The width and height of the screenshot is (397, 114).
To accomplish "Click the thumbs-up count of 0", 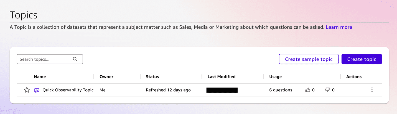I will point(313,90).
